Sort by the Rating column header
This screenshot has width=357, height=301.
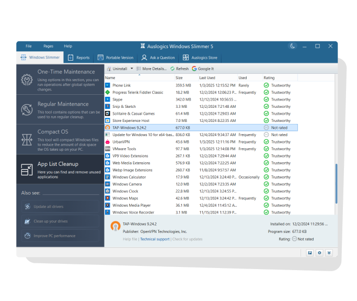(x=280, y=78)
